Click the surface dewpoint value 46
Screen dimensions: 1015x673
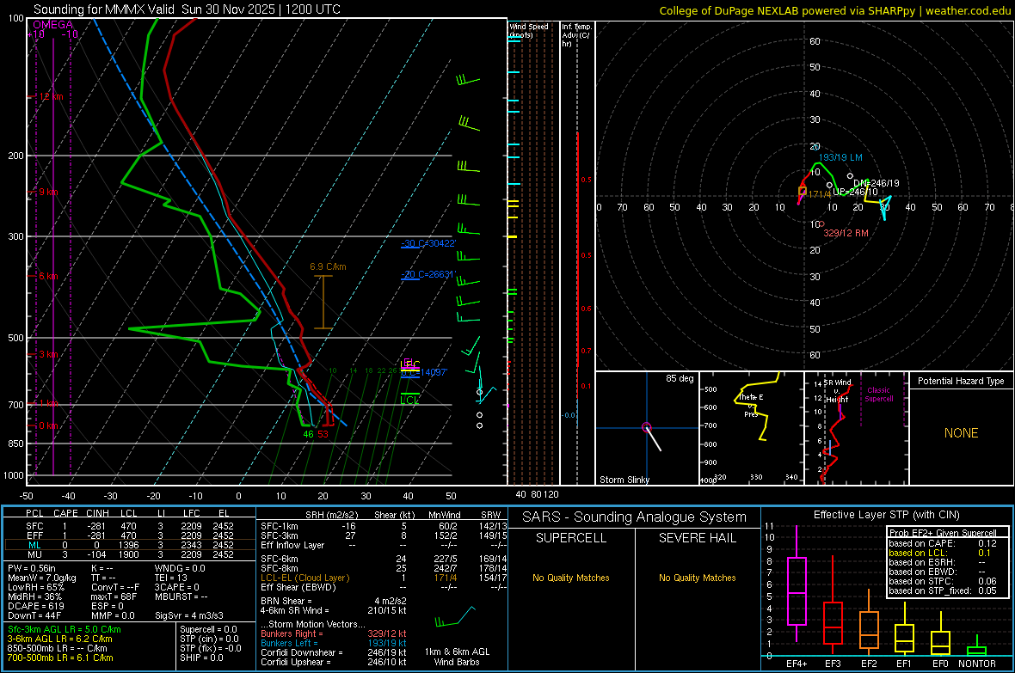click(x=308, y=434)
